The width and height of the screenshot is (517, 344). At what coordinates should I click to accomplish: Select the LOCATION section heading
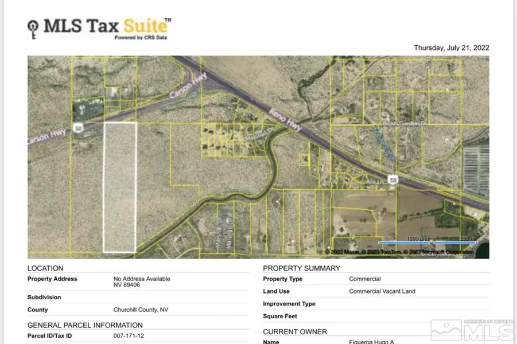point(45,268)
